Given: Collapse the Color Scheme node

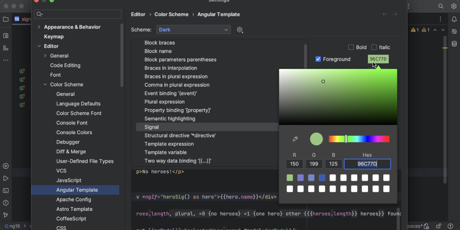Looking at the screenshot, I should tap(45, 84).
